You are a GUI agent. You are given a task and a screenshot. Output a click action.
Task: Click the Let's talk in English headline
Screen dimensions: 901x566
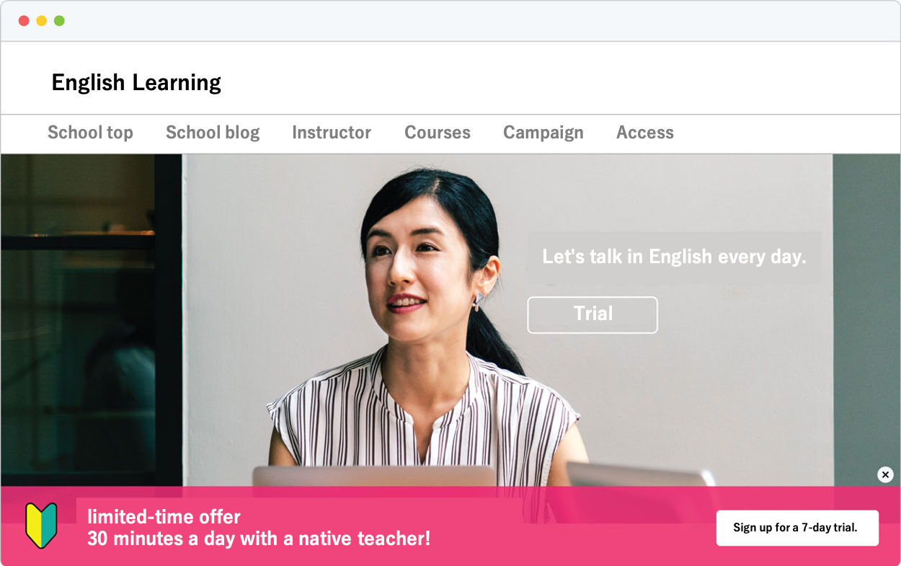[674, 257]
